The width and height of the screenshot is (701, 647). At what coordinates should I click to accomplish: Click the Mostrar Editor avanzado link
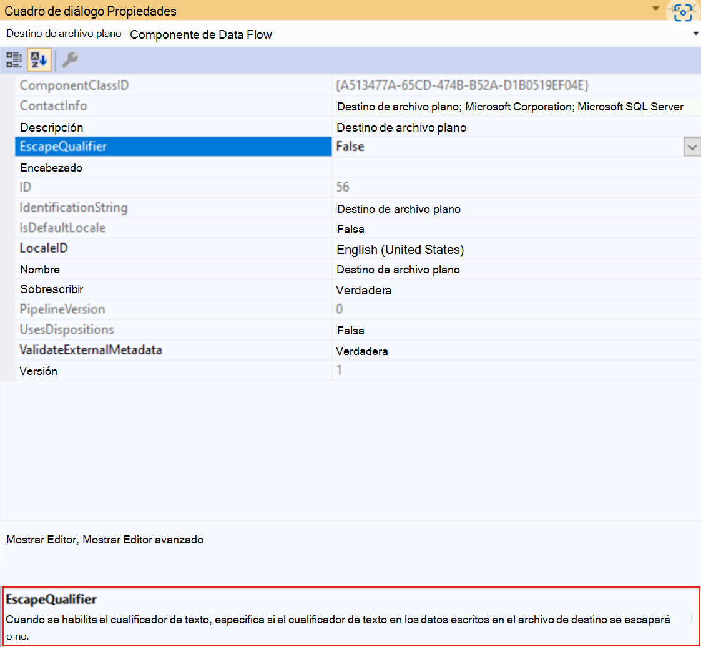click(143, 540)
